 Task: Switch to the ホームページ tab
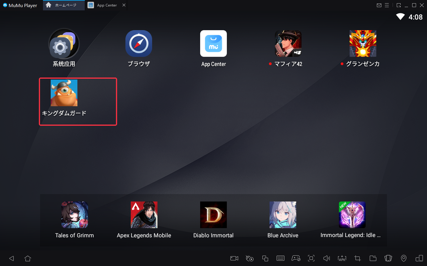pos(64,5)
